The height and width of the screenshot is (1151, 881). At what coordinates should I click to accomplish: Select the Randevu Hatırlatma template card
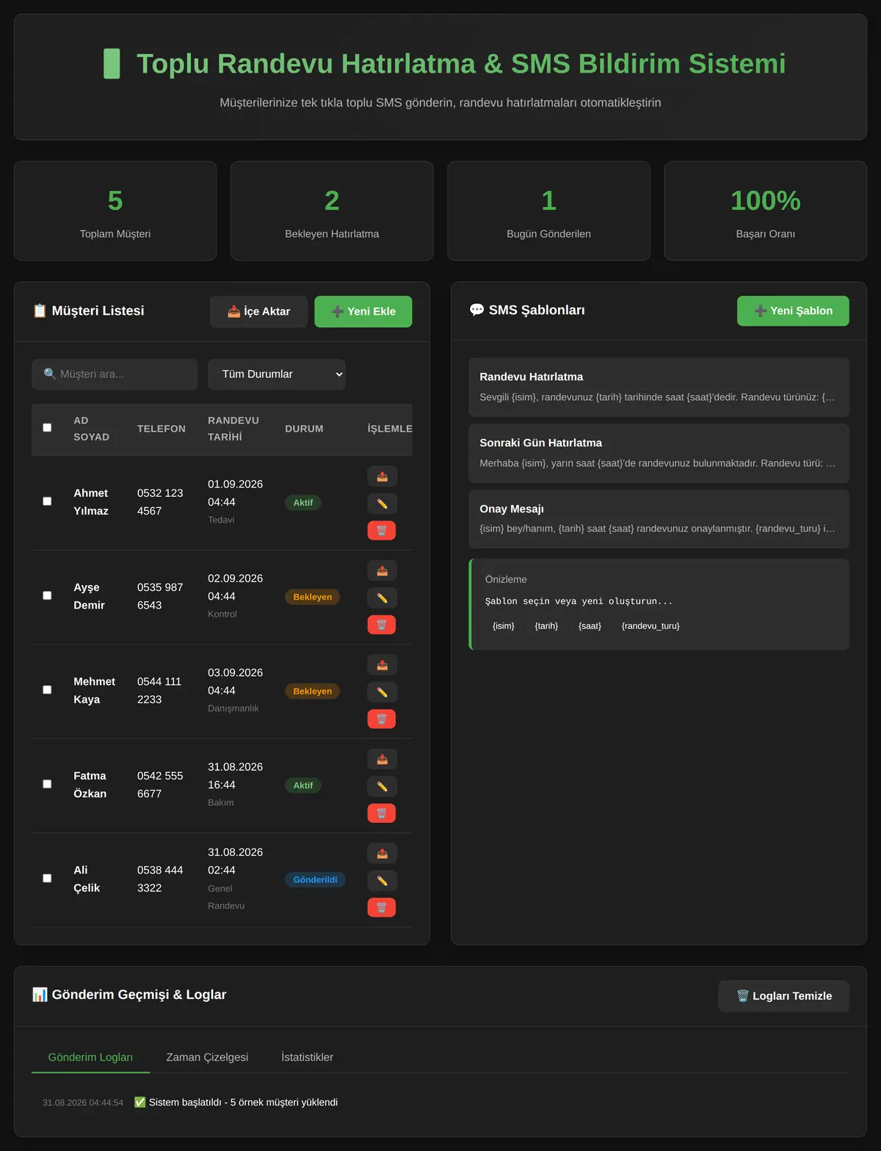tap(659, 387)
